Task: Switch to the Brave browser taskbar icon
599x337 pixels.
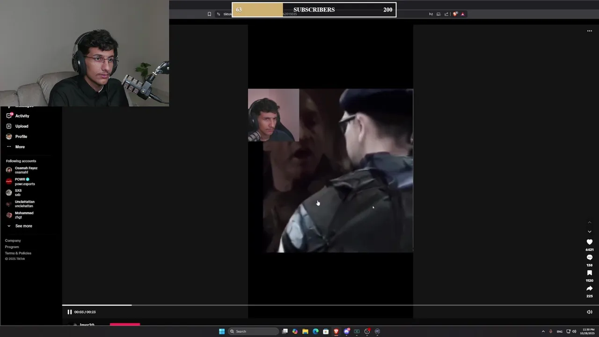Action: [336, 331]
